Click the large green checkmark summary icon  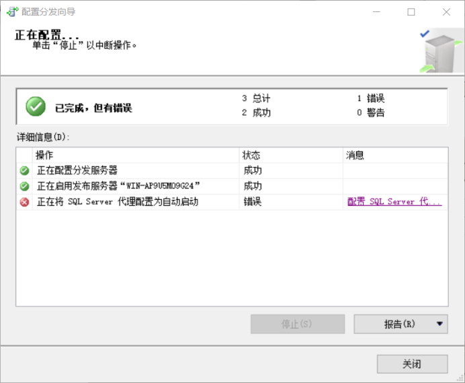(x=36, y=106)
